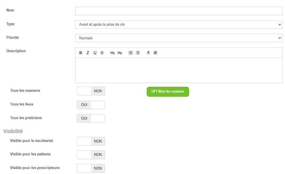Toggle bold formatting in description editor

81,53
